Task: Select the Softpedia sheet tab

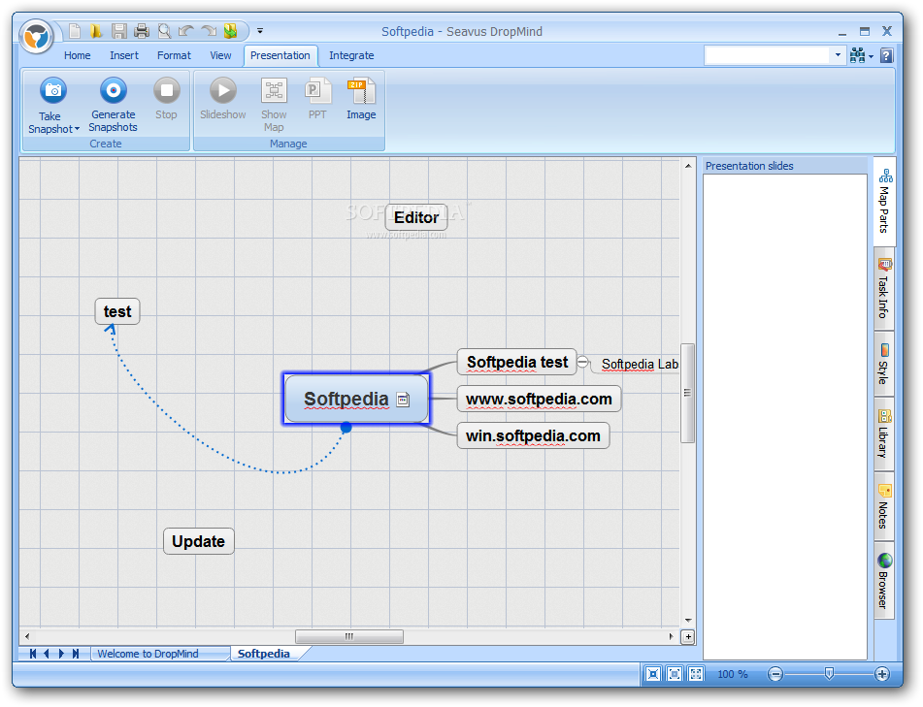Action: click(264, 654)
